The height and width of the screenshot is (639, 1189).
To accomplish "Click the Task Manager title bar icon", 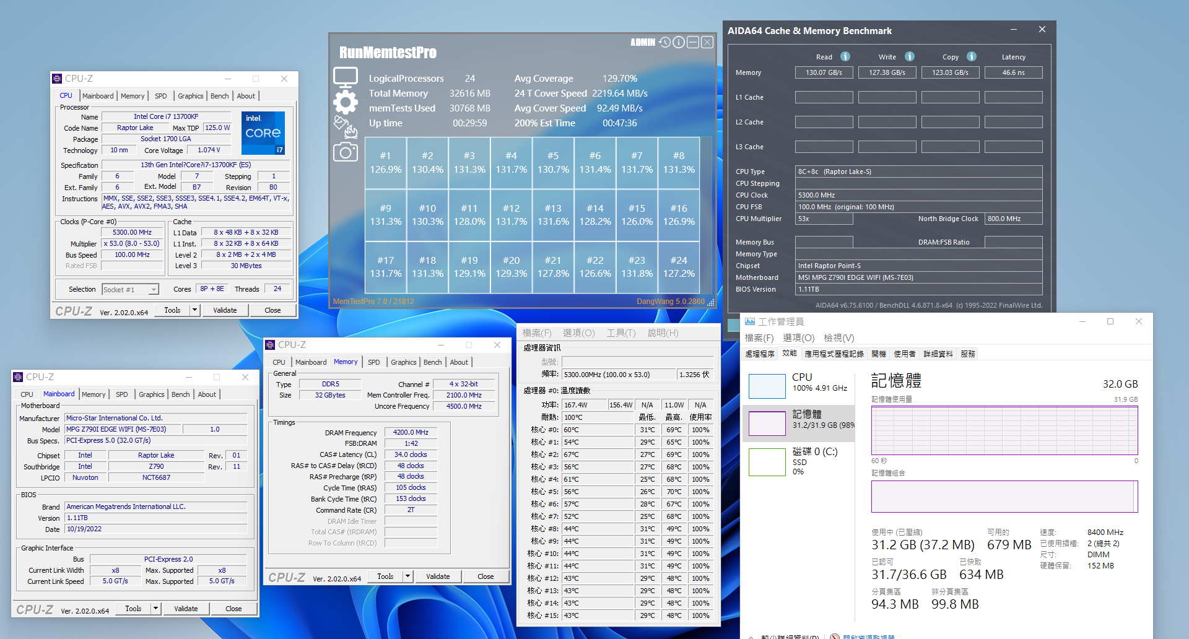I will point(750,321).
